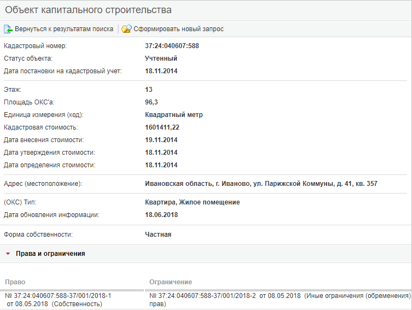Select 'Ограничение' column header

coord(171,282)
